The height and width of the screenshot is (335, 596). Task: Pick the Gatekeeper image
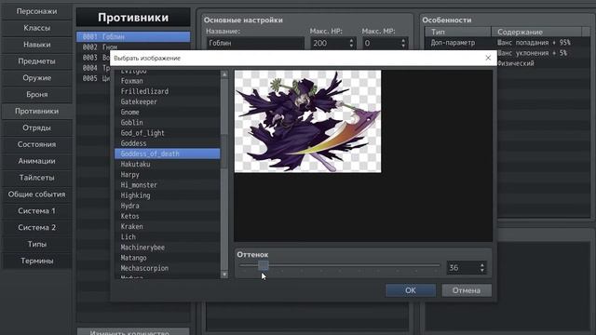(x=168, y=101)
